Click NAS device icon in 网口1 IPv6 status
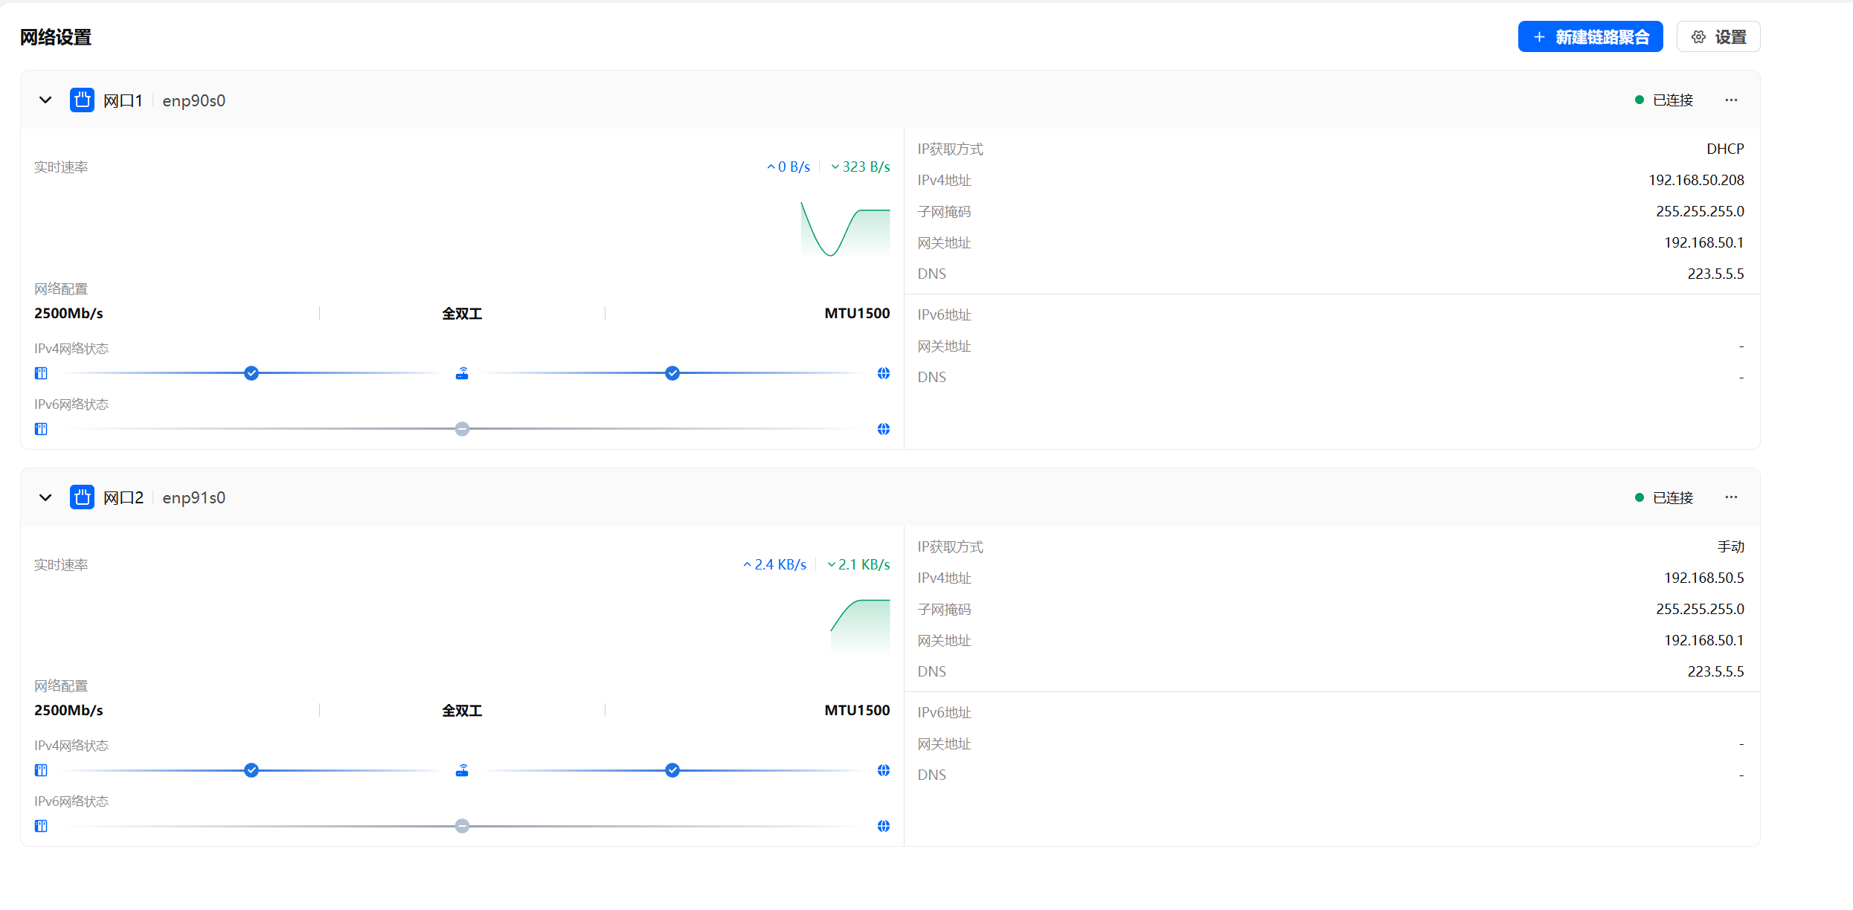The width and height of the screenshot is (1853, 910). pyautogui.click(x=41, y=429)
